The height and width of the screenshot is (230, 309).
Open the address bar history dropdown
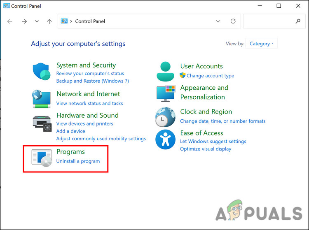(x=218, y=21)
